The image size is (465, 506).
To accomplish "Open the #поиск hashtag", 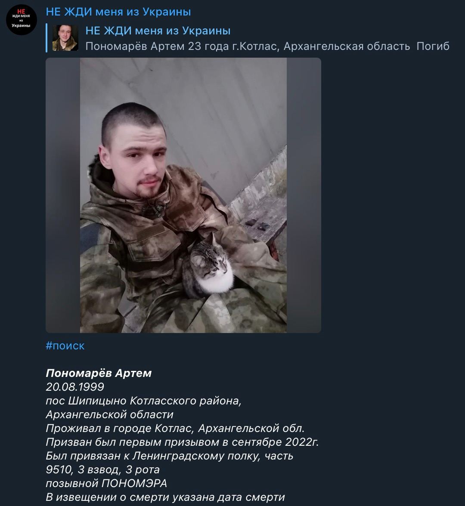I will point(65,346).
